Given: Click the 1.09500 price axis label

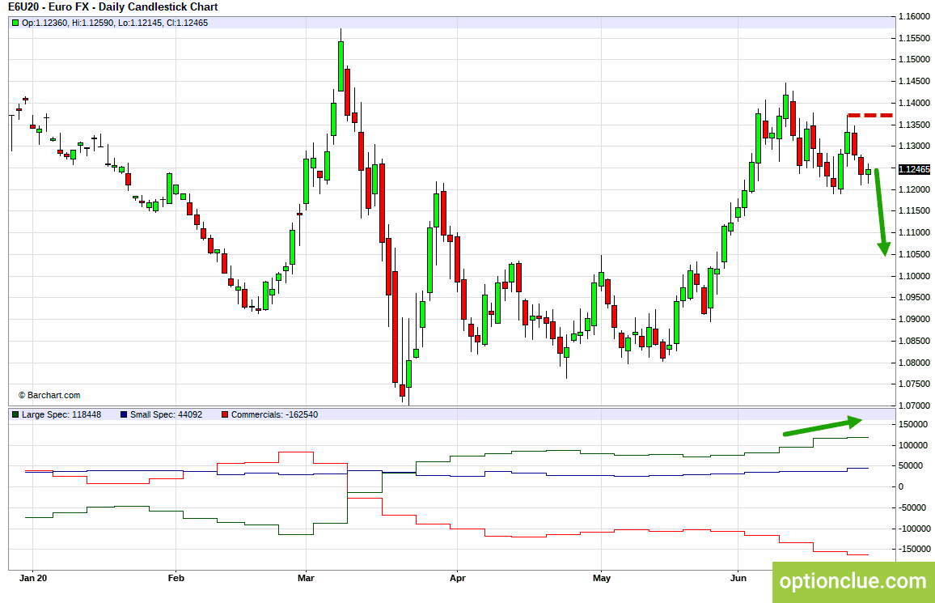Looking at the screenshot, I should (x=914, y=298).
